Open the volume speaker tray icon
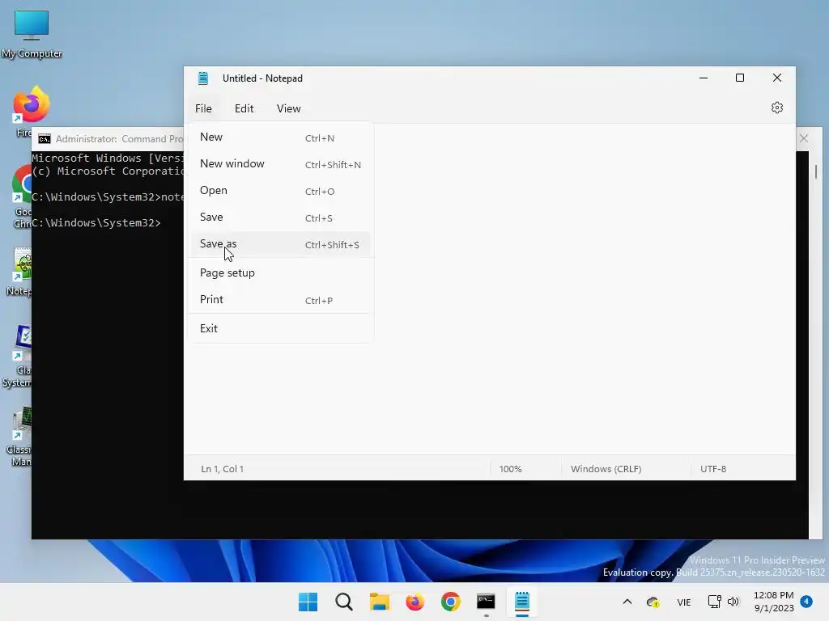The height and width of the screenshot is (621, 829). click(733, 602)
